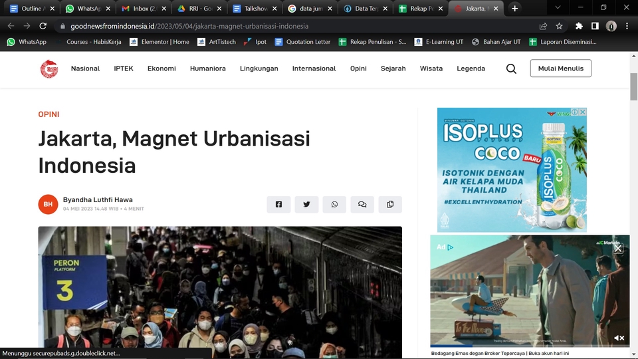Open Quotation Letter bookmark
This screenshot has height=359, width=638.
pos(302,42)
